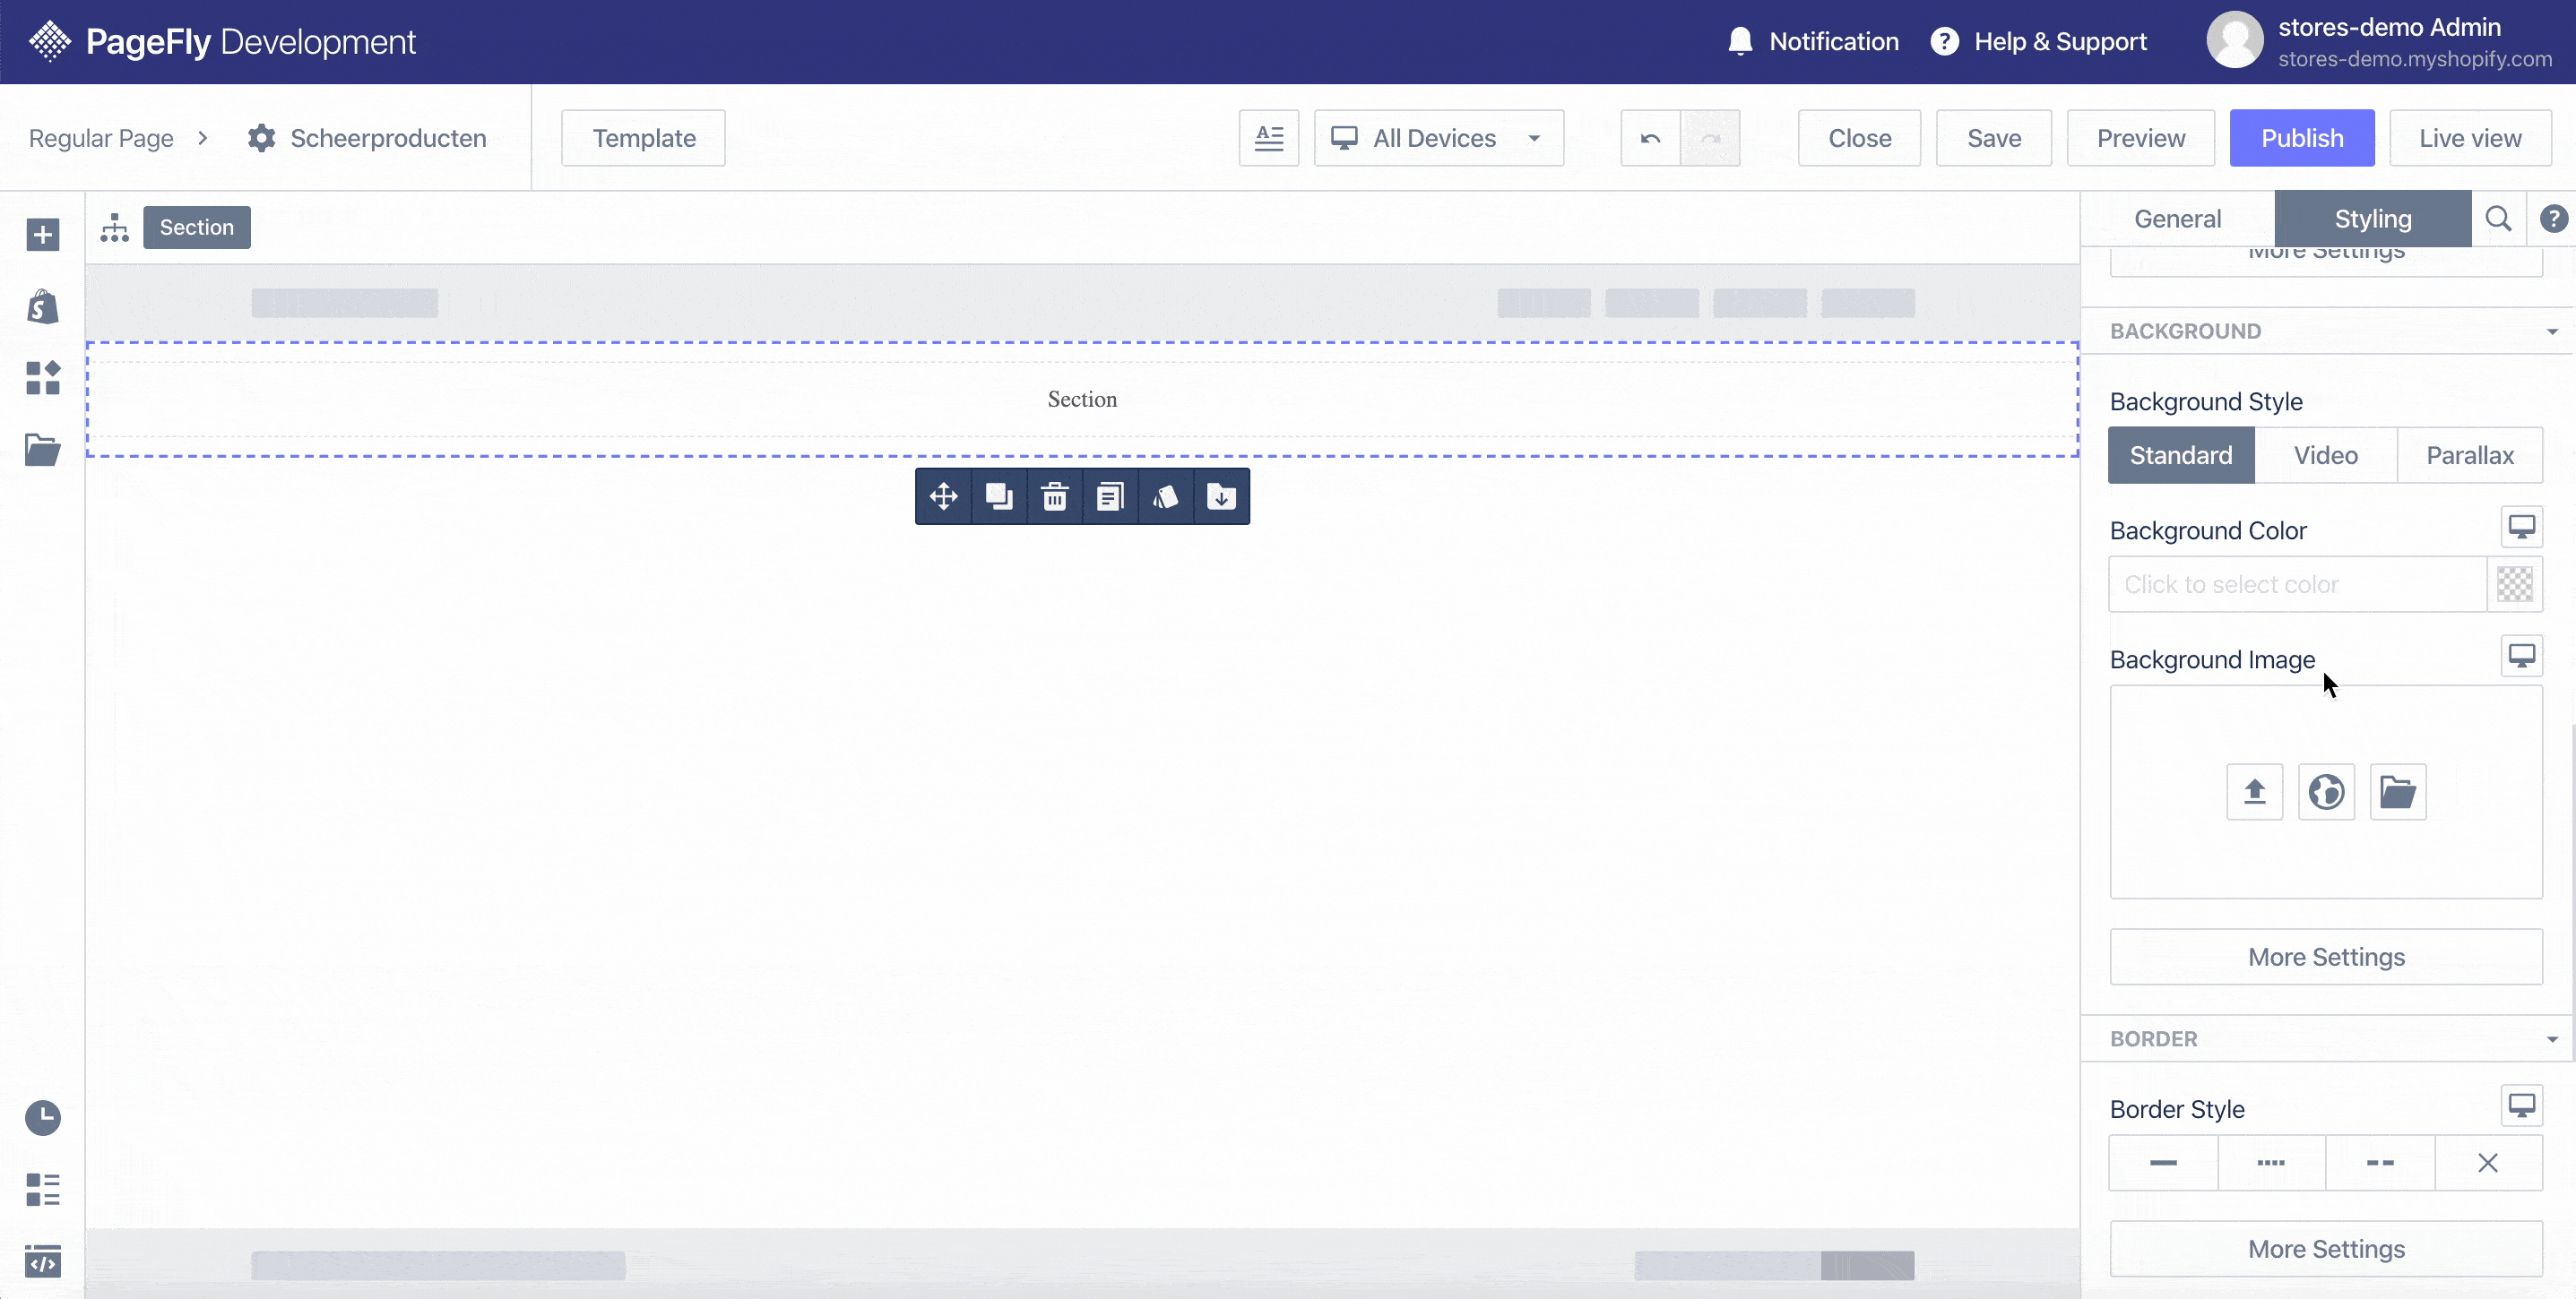This screenshot has width=2576, height=1299.
Task: Select the Section placeholder in canvas
Action: click(1082, 400)
